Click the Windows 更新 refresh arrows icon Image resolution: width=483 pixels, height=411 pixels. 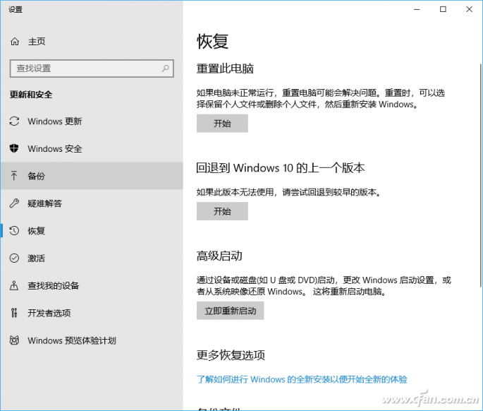coord(14,121)
